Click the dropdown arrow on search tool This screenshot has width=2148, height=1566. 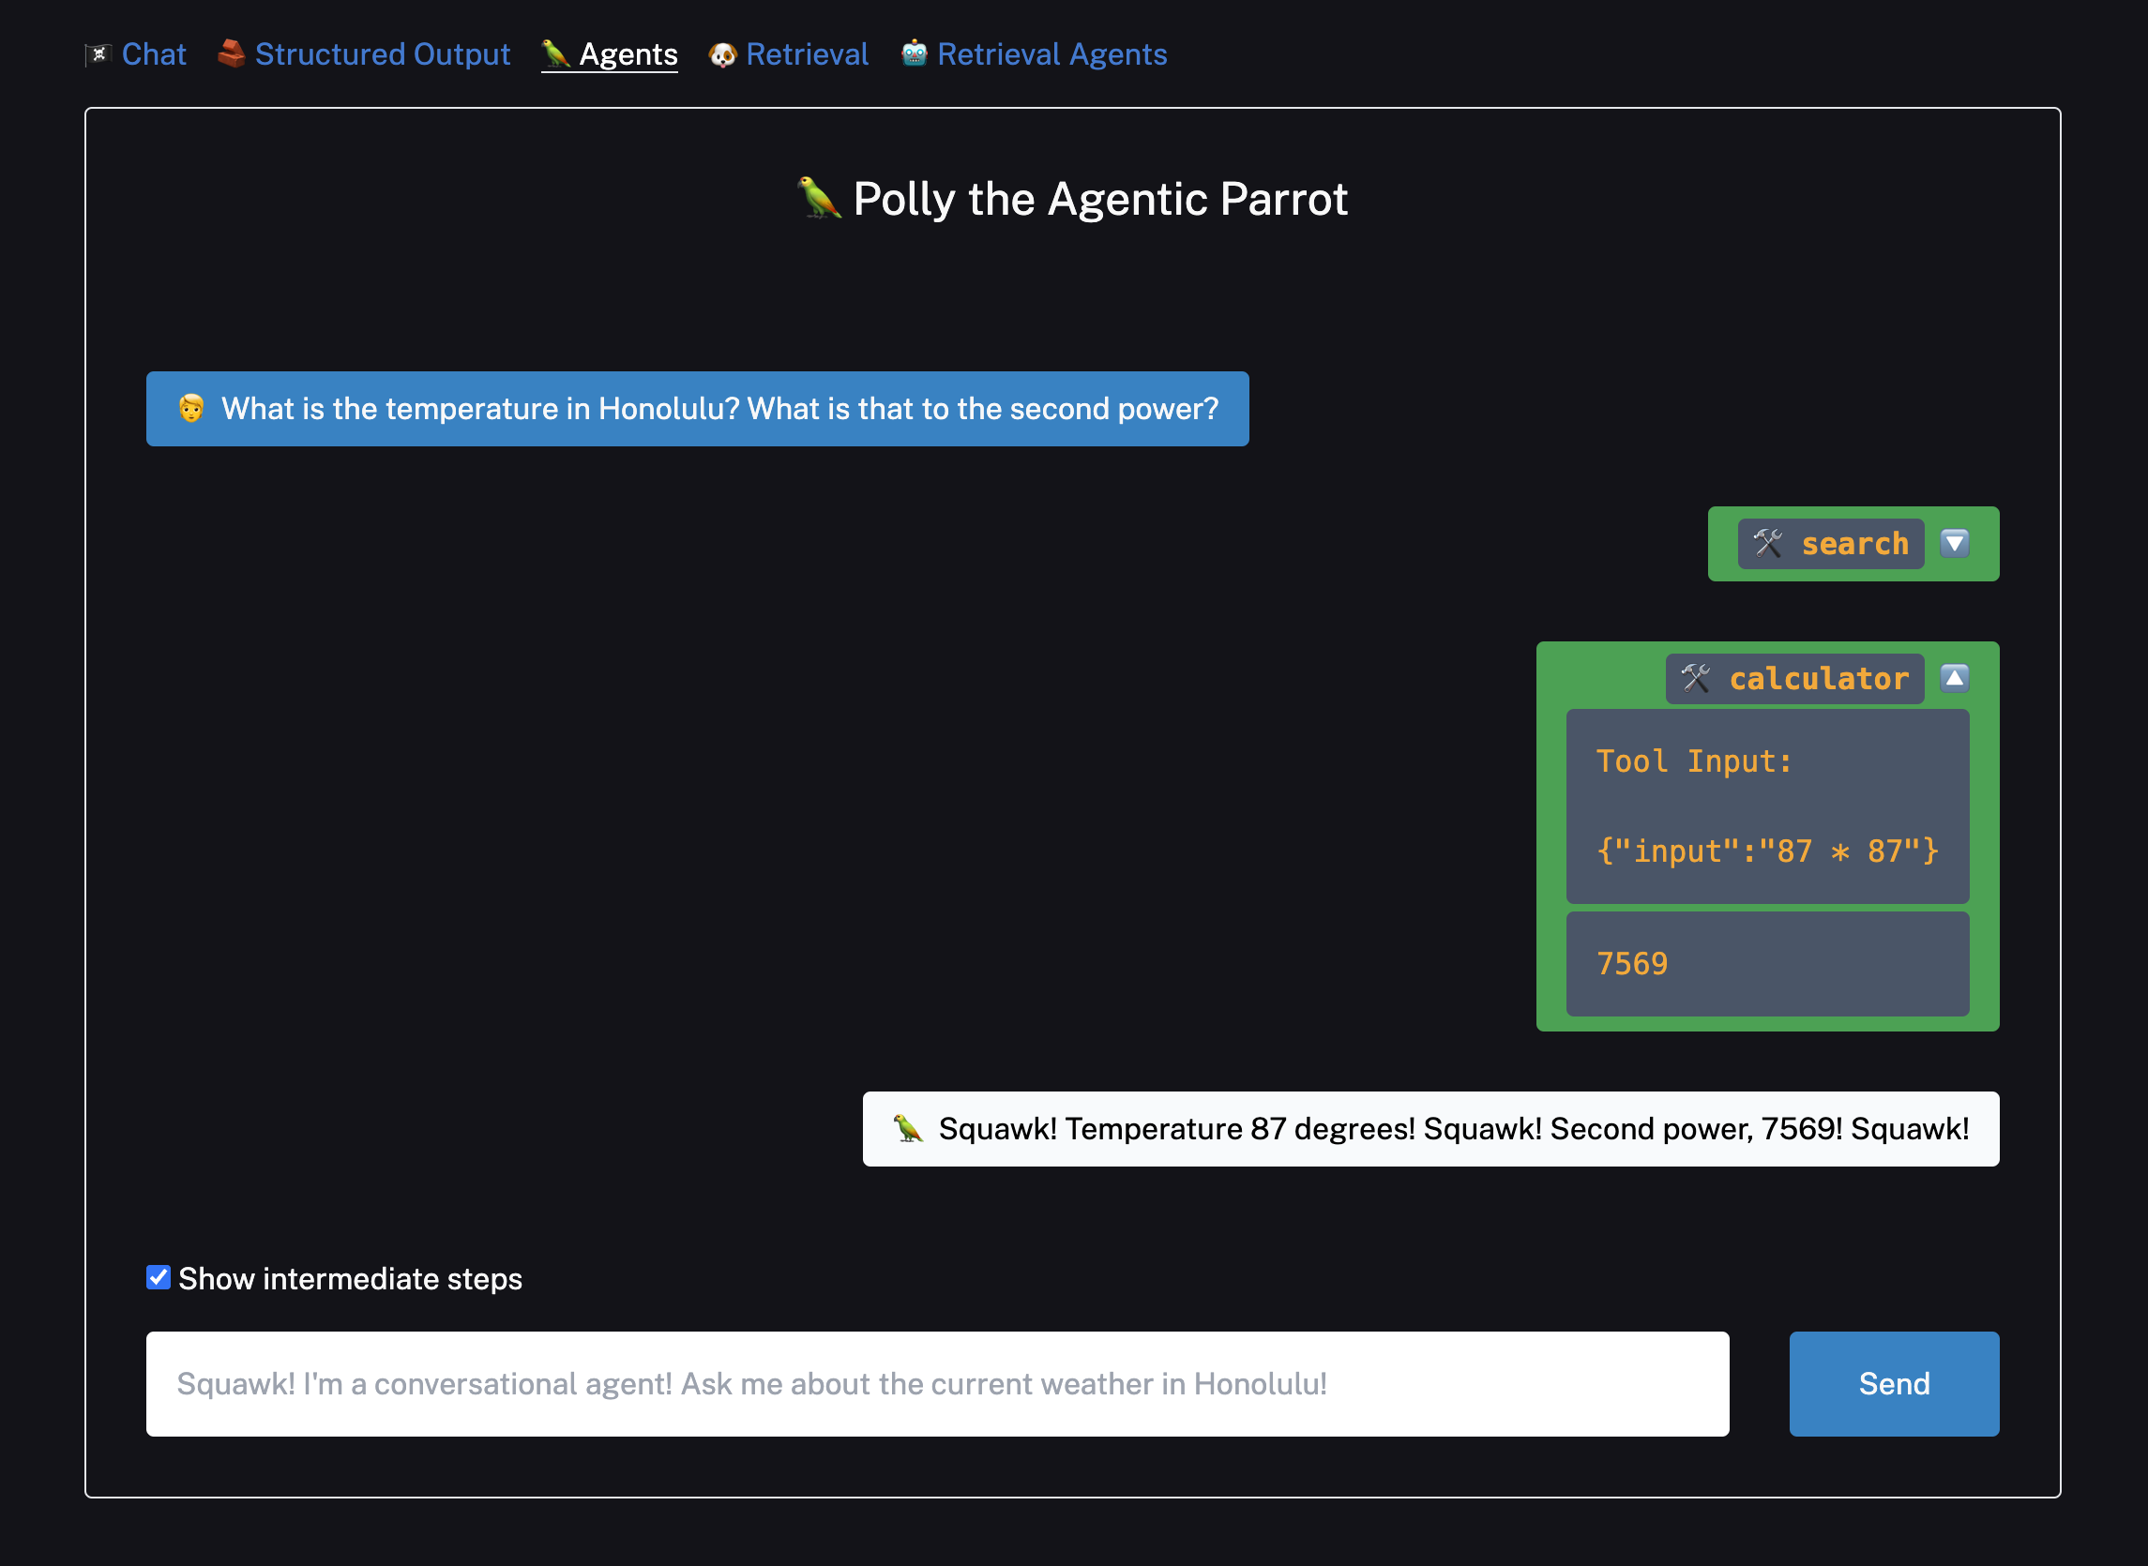1957,544
